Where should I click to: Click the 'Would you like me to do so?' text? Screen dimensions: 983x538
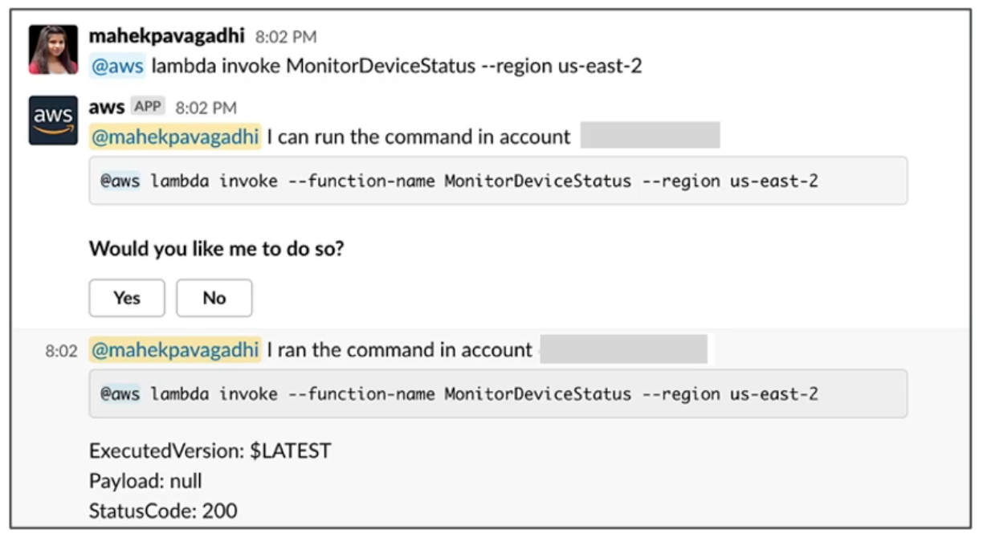216,249
